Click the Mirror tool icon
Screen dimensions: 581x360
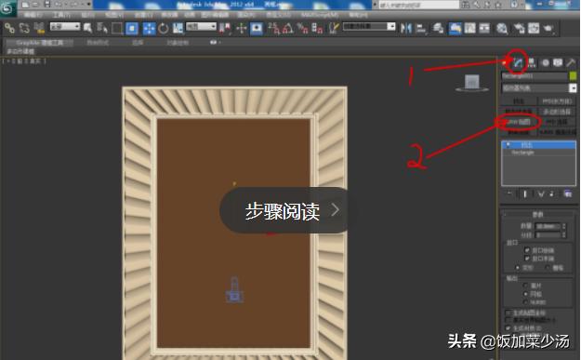405,29
